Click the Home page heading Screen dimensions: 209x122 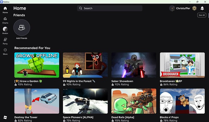click(20, 8)
